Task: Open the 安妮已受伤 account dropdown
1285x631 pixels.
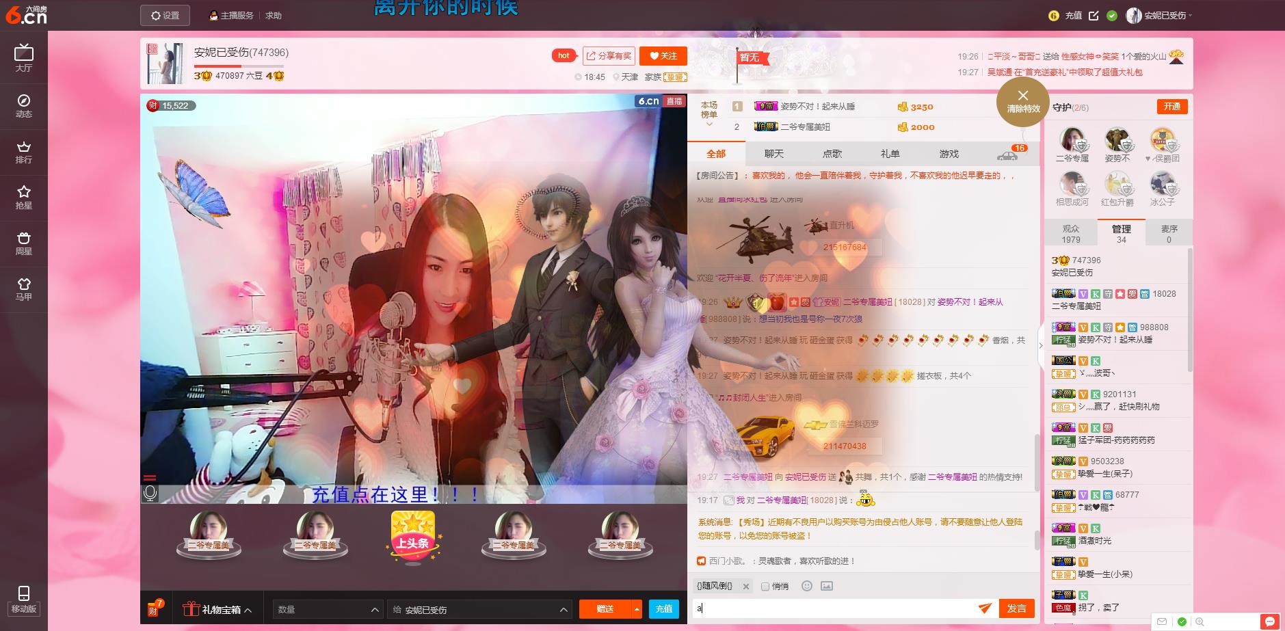Action: click(1159, 15)
